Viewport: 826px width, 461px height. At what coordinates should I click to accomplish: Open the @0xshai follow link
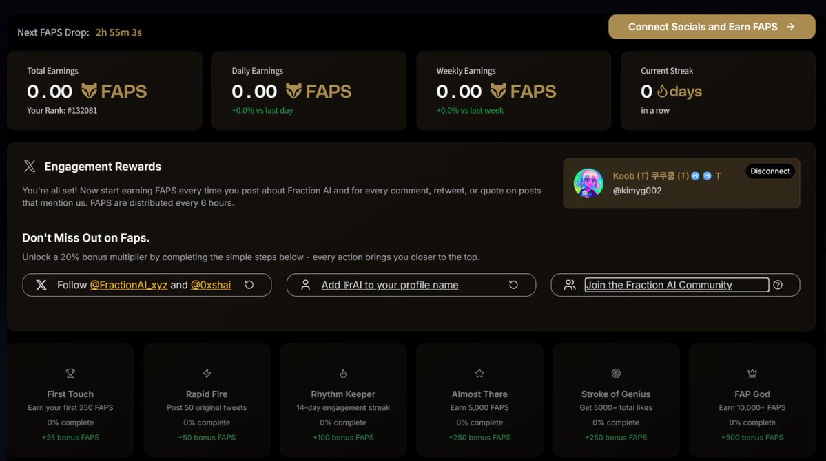(211, 285)
